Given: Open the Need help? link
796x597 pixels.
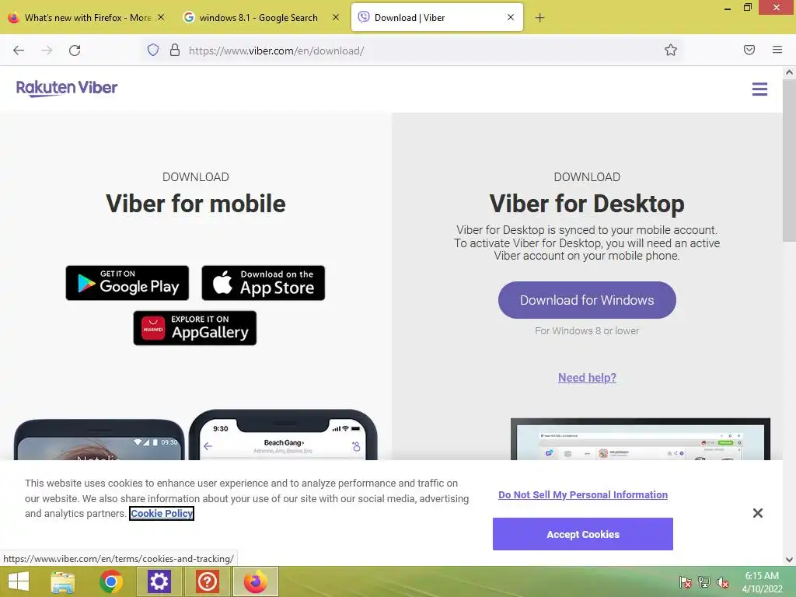Looking at the screenshot, I should tap(587, 378).
